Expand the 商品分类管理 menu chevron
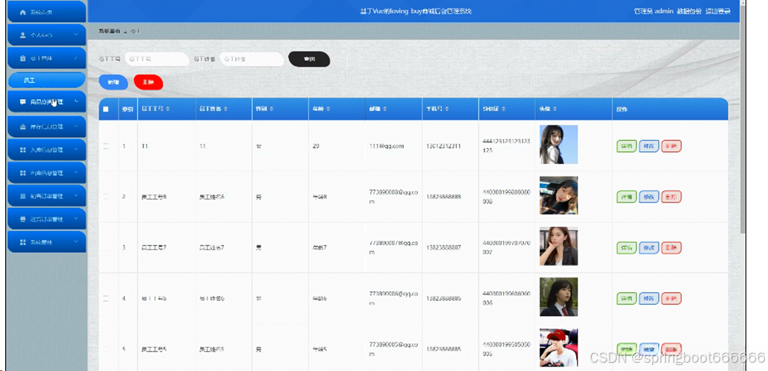The width and height of the screenshot is (768, 371). pyautogui.click(x=76, y=101)
